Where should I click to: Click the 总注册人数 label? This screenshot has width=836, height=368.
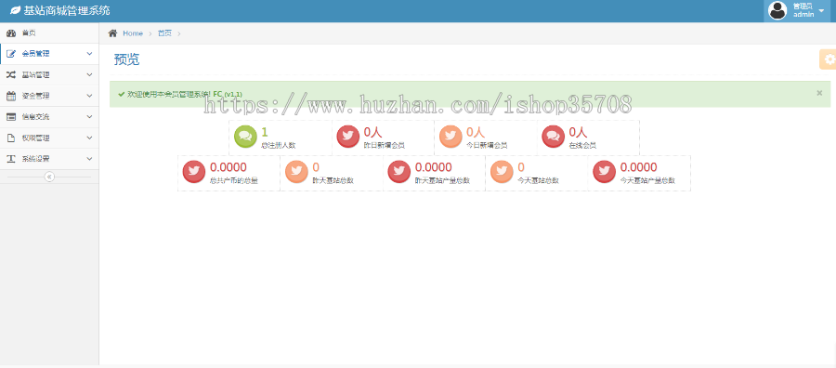point(279,145)
